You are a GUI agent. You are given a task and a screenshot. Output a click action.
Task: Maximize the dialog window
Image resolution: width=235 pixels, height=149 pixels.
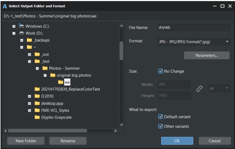pos(222,6)
